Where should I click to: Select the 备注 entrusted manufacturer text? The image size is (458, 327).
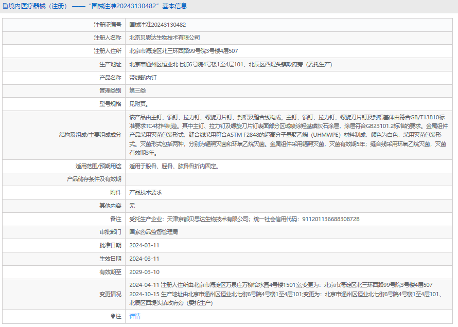(x=244, y=219)
